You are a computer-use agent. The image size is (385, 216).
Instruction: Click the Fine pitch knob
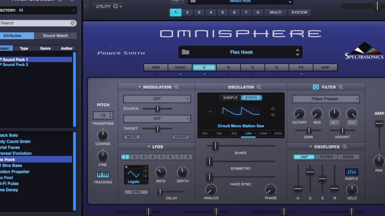click(103, 156)
